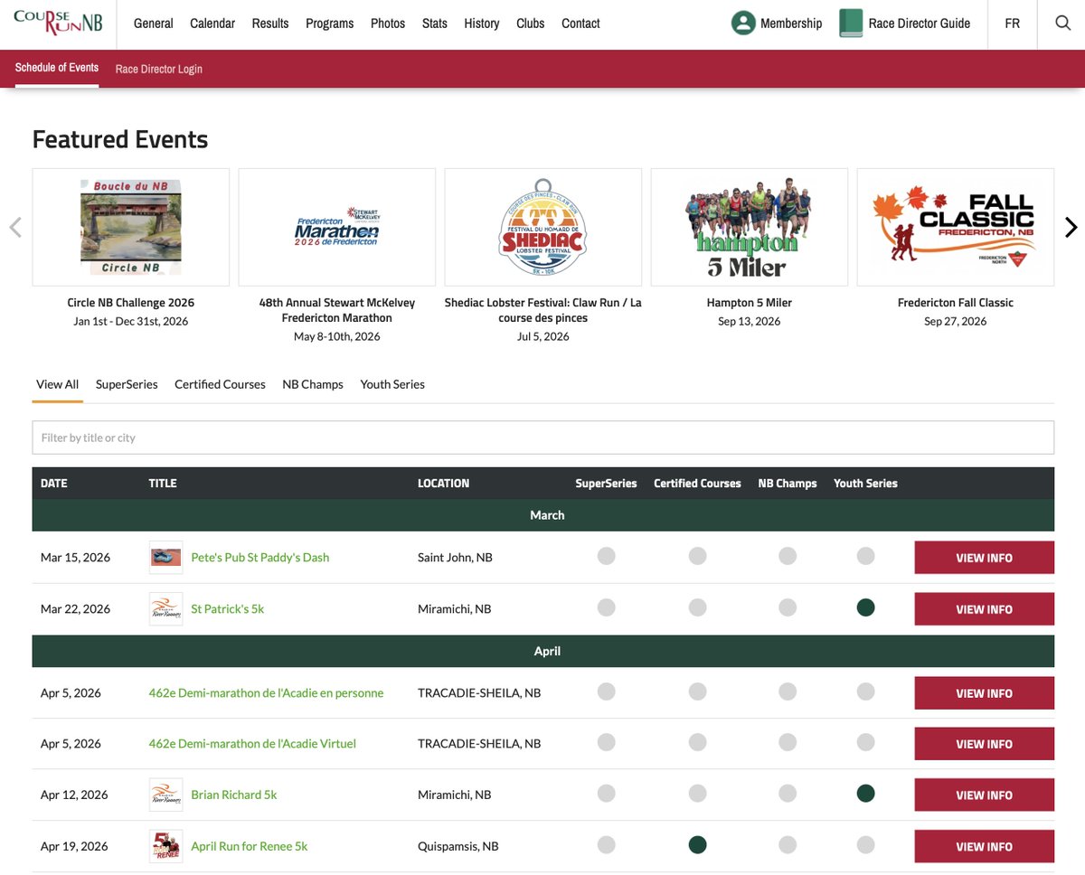1085x875 pixels.
Task: View info for Pete's Pub St Paddy's Dash
Action: 985,558
